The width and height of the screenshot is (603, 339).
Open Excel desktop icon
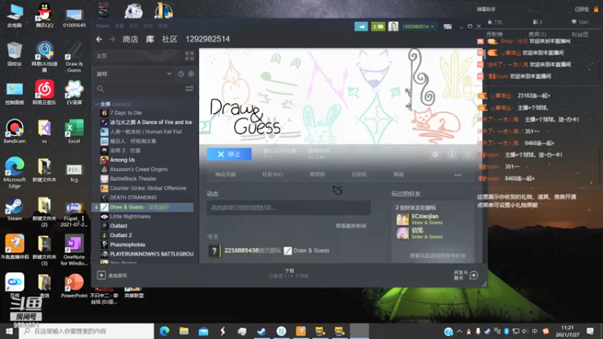74,131
